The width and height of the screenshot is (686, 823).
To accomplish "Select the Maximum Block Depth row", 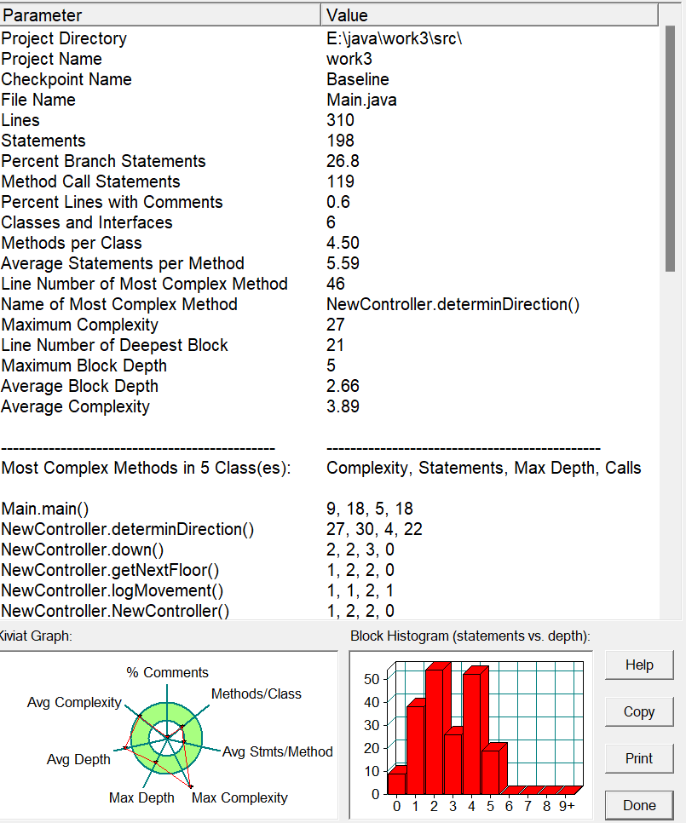I will [x=330, y=365].
